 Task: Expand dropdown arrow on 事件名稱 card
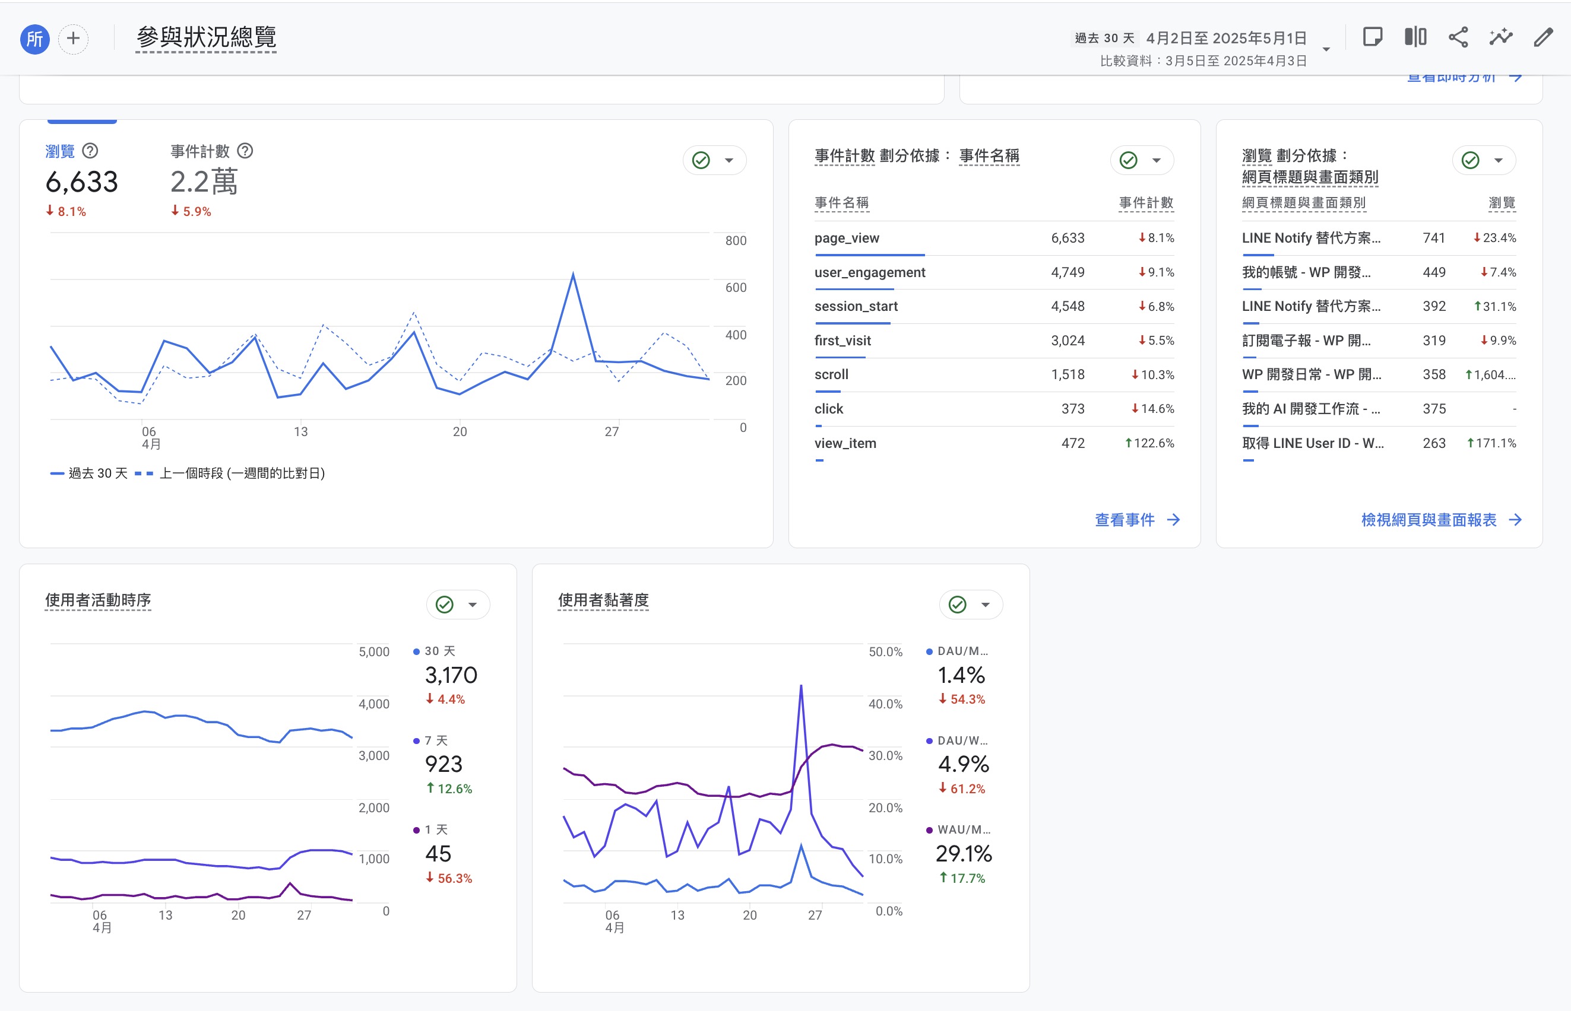pos(1157,160)
